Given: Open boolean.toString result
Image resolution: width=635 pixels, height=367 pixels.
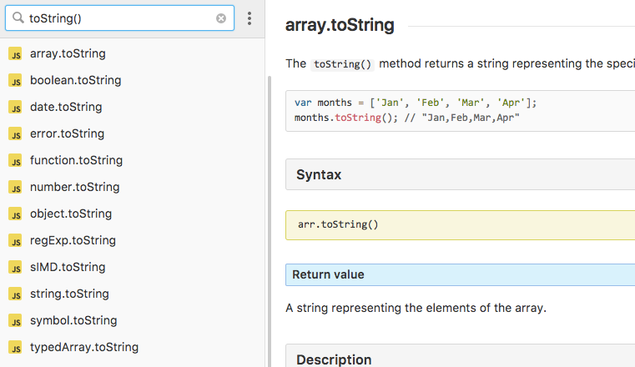Looking at the screenshot, I should (x=133, y=80).
